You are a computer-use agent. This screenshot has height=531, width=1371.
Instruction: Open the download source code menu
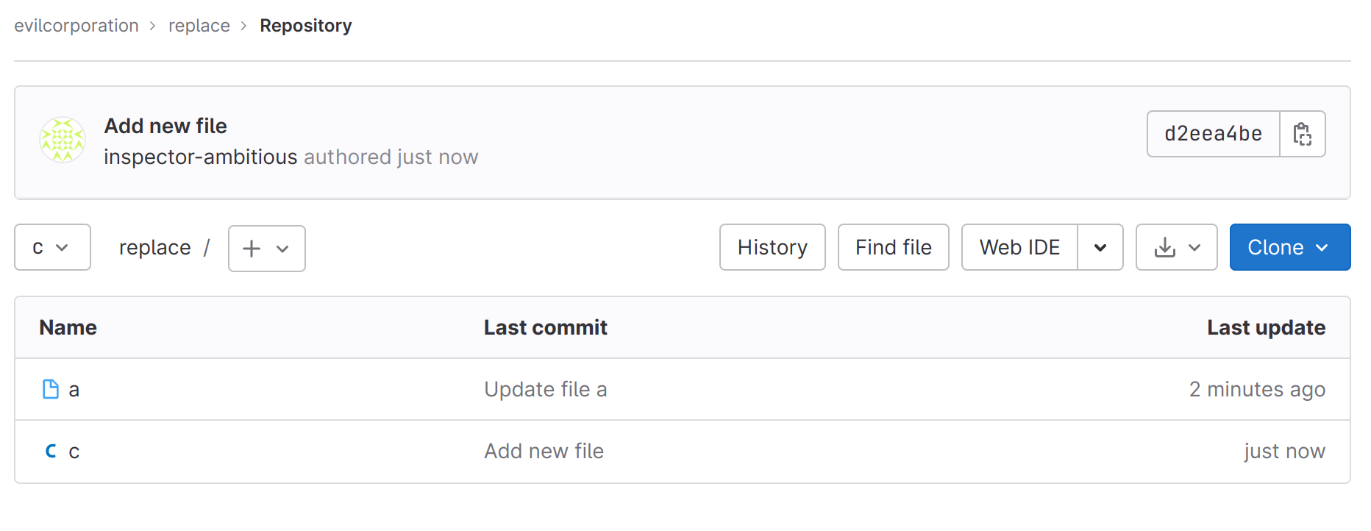[1176, 248]
